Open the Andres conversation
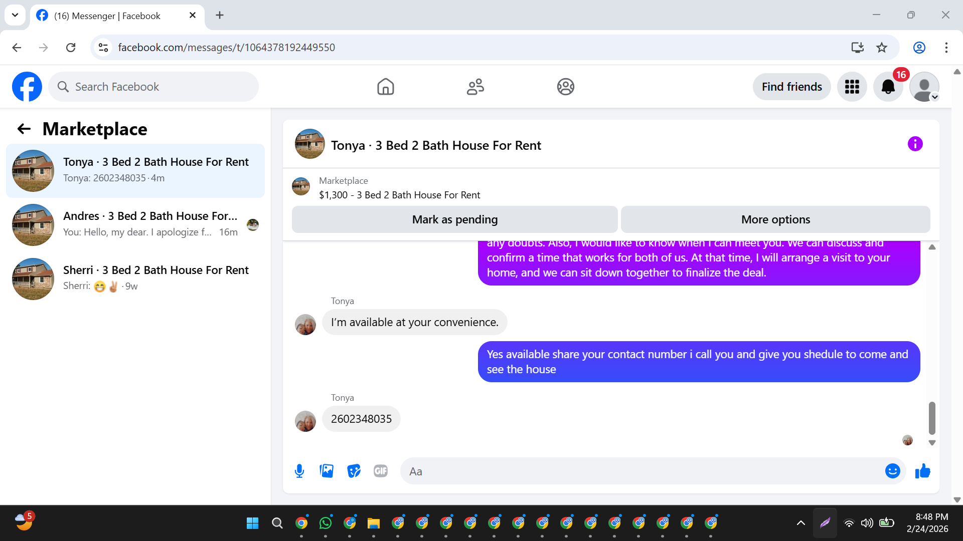The image size is (963, 541). click(x=135, y=224)
